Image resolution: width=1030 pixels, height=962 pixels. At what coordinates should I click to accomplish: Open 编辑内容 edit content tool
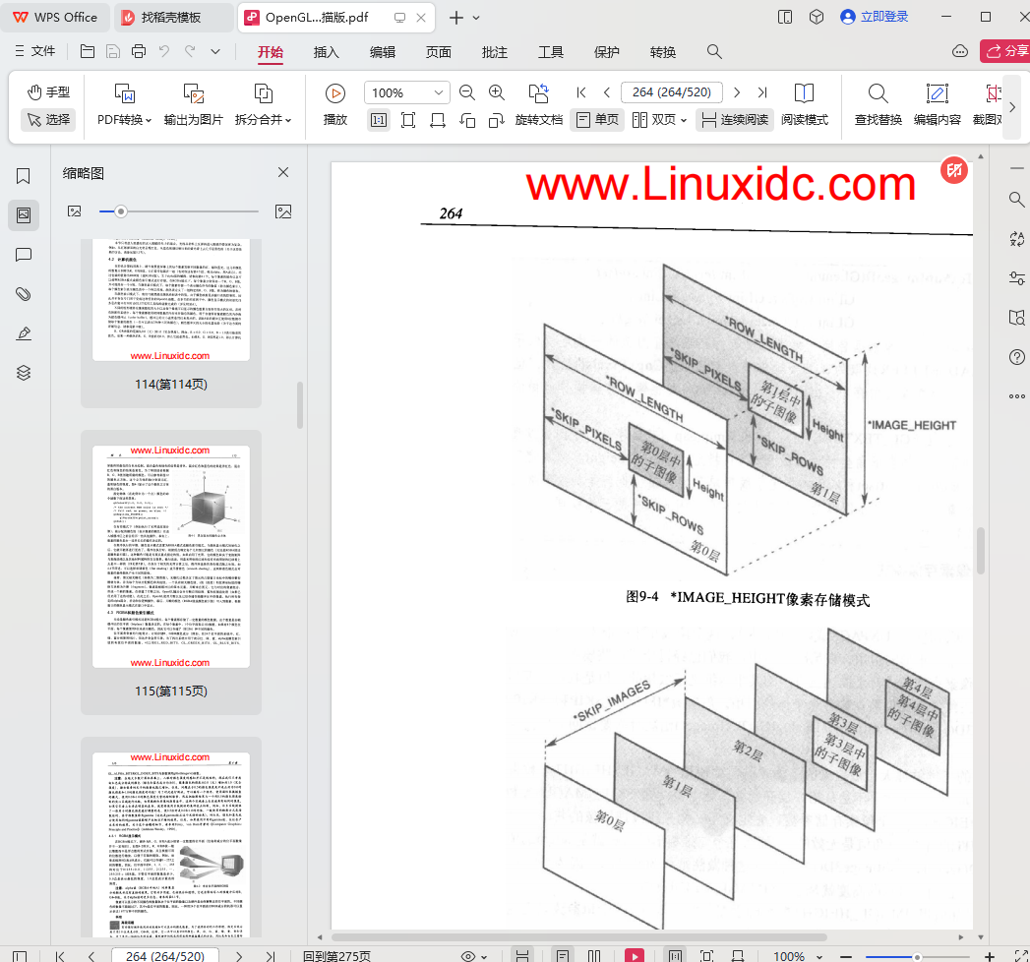(x=938, y=105)
